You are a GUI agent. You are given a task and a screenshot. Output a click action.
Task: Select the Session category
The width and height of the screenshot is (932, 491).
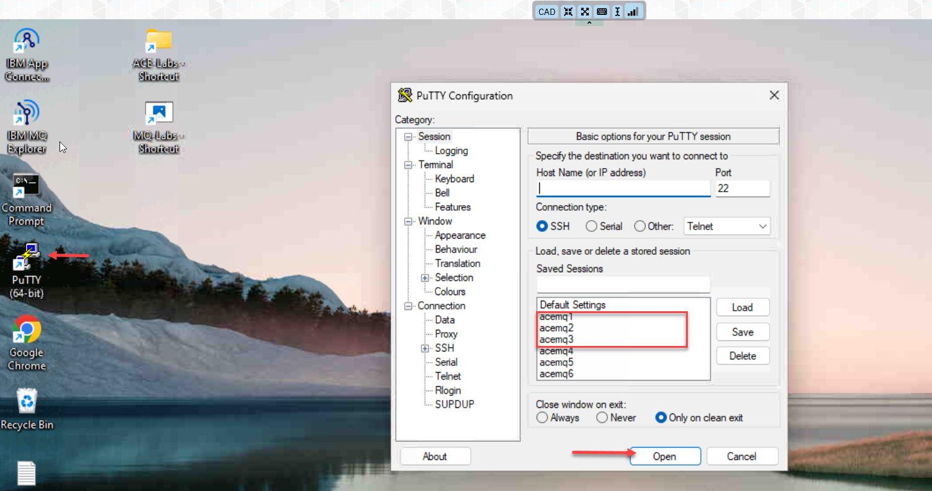[x=434, y=136]
